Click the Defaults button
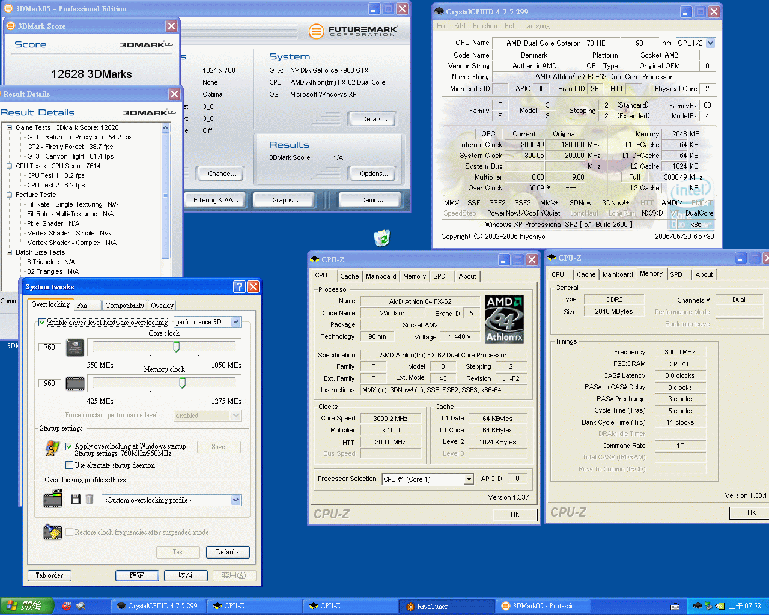769x615 pixels. 227,552
